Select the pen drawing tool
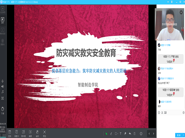Screen dimensions: 185x138 [111, 134]
